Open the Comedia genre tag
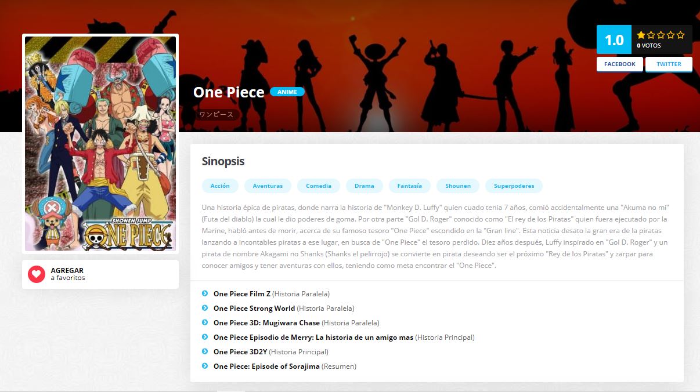This screenshot has width=700, height=392. point(319,186)
